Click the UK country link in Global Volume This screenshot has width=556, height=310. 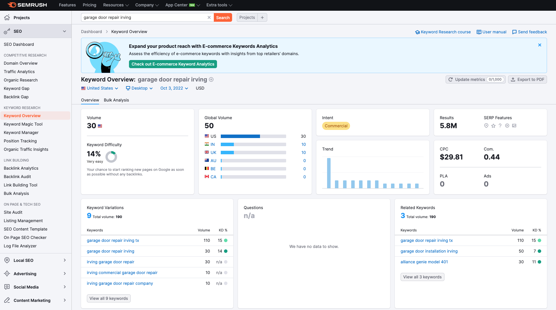click(214, 153)
